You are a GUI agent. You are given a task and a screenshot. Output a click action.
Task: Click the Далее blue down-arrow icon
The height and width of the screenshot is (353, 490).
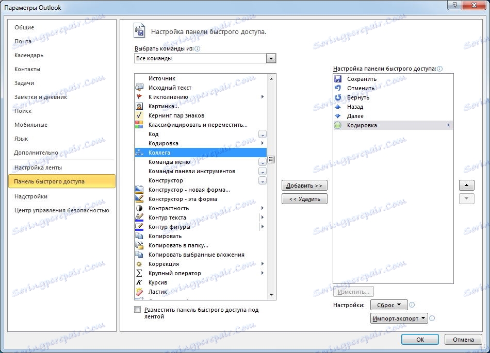[x=338, y=116]
